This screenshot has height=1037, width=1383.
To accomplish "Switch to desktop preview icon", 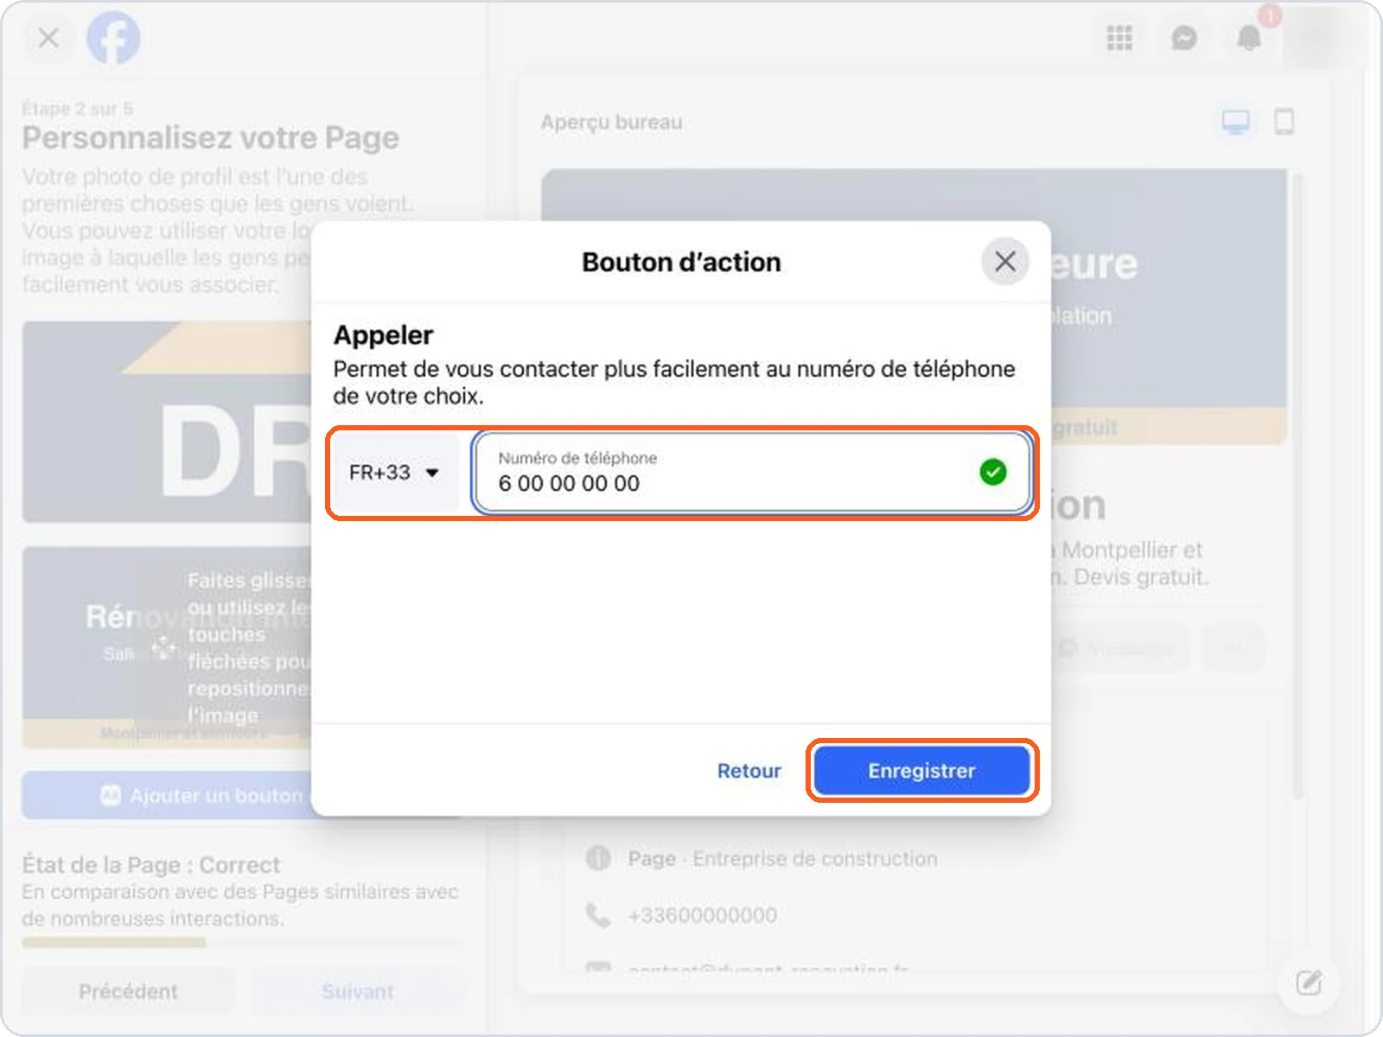I will coord(1235,122).
